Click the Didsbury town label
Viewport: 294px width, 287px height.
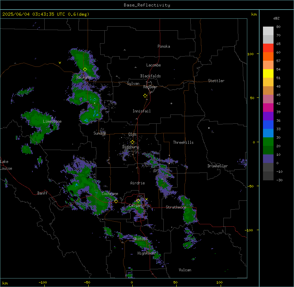(131, 147)
